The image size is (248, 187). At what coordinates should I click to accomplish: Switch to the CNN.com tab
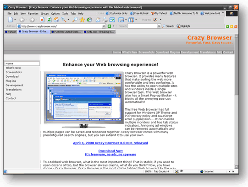(x=99, y=32)
